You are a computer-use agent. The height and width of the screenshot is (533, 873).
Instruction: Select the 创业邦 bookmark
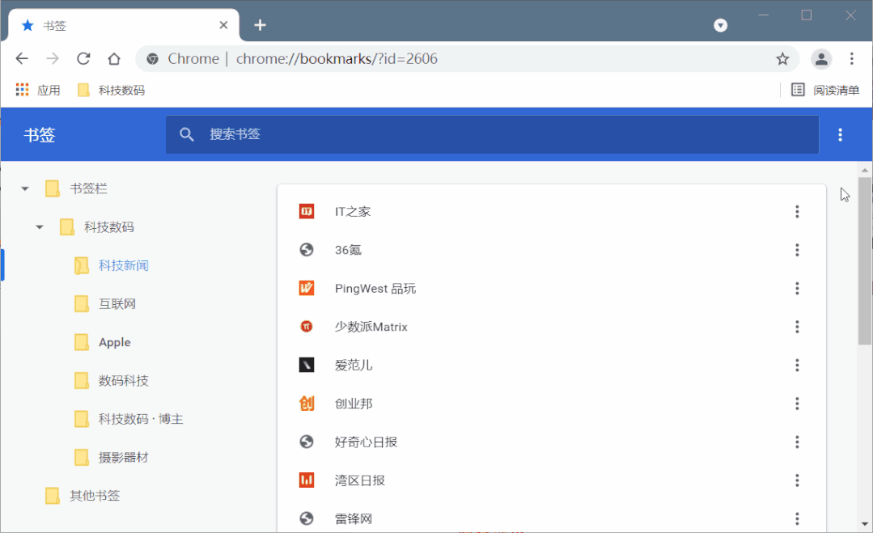click(x=551, y=404)
